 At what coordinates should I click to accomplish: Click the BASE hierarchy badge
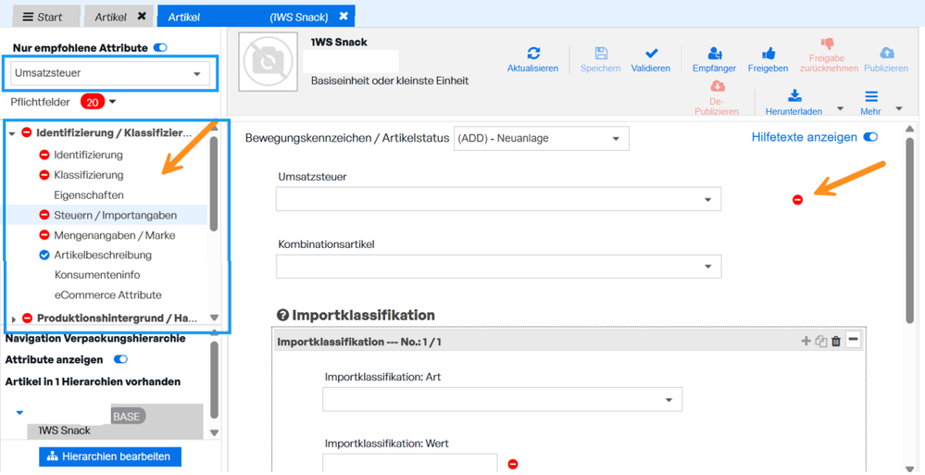(x=127, y=417)
